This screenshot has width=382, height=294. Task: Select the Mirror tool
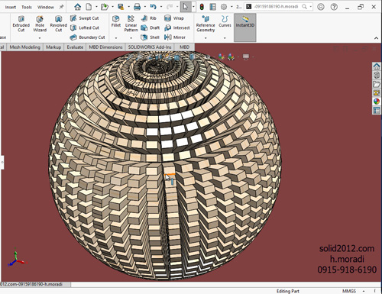[175, 37]
